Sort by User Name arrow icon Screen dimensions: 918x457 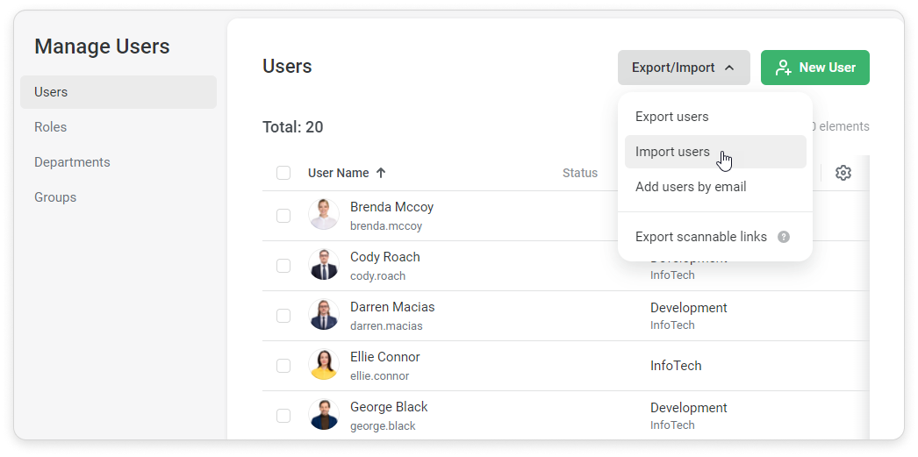(381, 173)
